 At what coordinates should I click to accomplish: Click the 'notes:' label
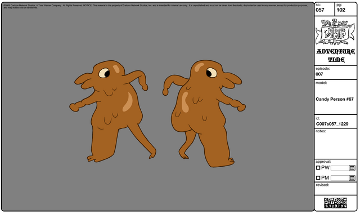321,131
